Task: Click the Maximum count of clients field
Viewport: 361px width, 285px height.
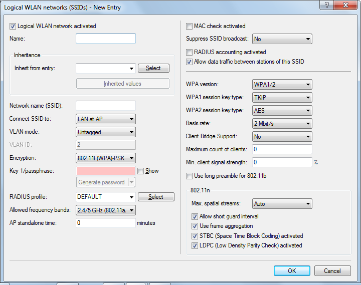Action: 282,149
